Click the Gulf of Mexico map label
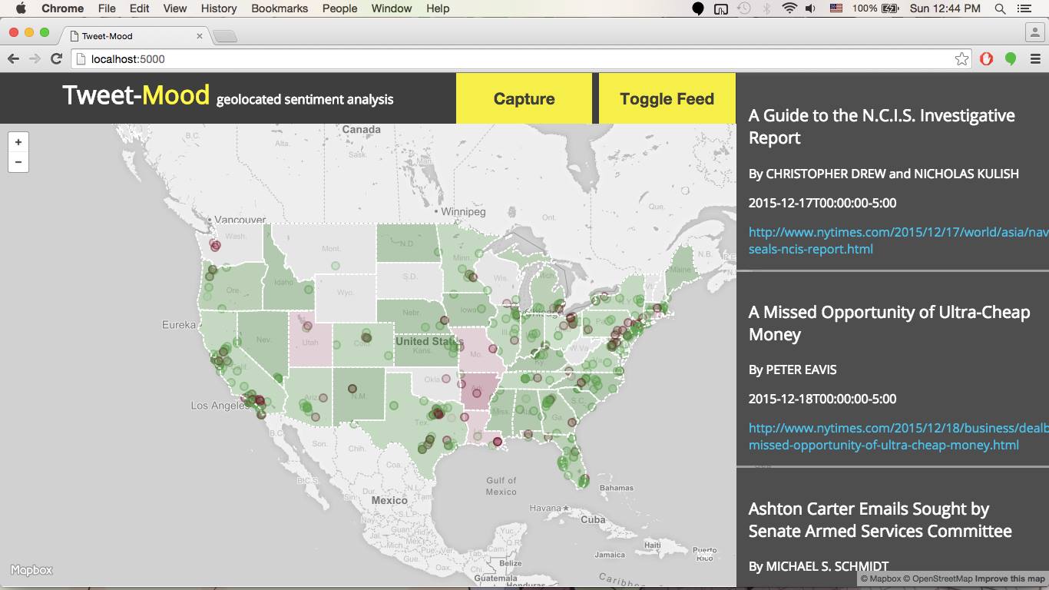 tap(501, 486)
